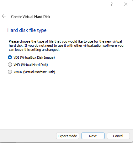This screenshot has width=133, height=143.
Task: Close the Create Virtual Hard Disk dialog
Action: point(126,4)
